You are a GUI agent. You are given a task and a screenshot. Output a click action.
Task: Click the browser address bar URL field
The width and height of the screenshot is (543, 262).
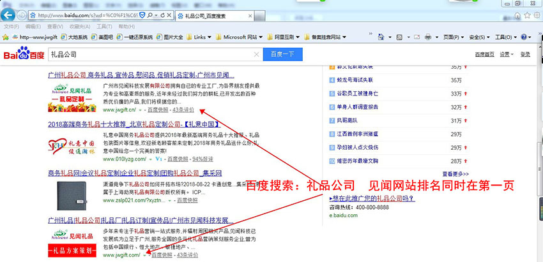coord(88,15)
